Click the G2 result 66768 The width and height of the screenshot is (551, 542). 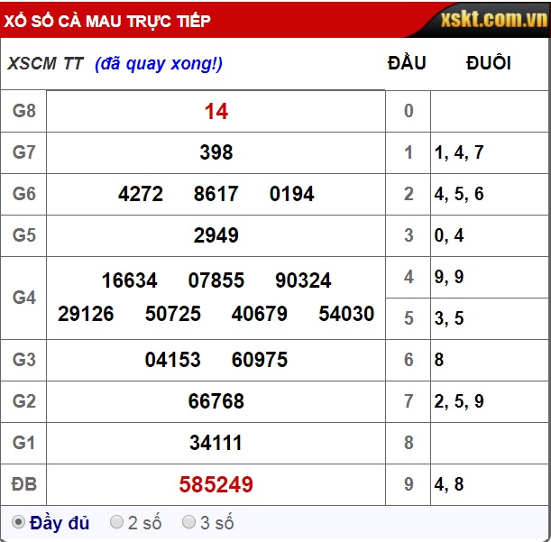pyautogui.click(x=216, y=401)
